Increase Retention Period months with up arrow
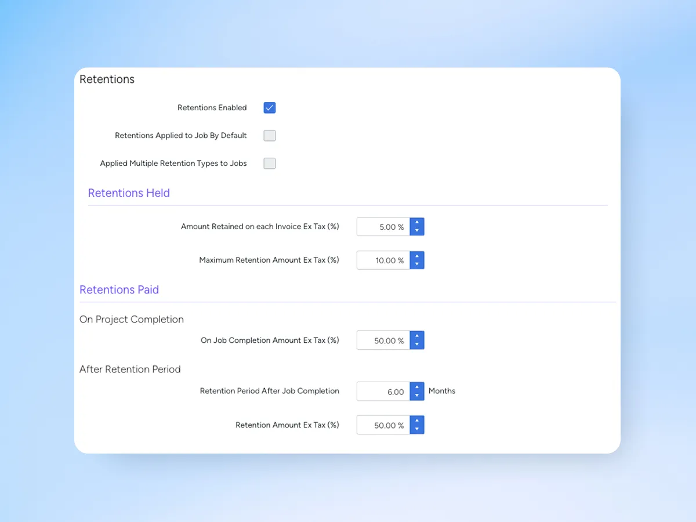 click(417, 387)
